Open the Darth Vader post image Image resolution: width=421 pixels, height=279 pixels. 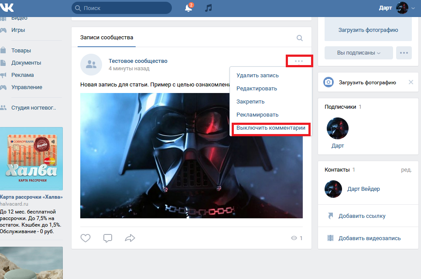pos(192,155)
